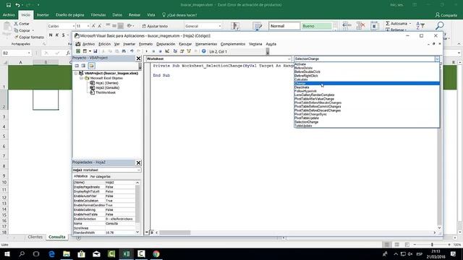This screenshot has height=260, width=463.
Task: Click Autosuma button in Excel ribbon
Action: 398,23
